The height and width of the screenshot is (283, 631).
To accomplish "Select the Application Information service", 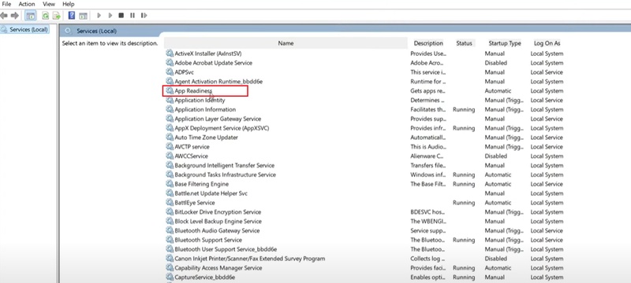I will [205, 109].
